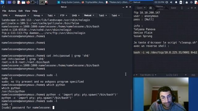Switch to Notes.txt taskbar window entry
The image size is (198, 111).
point(117,2)
